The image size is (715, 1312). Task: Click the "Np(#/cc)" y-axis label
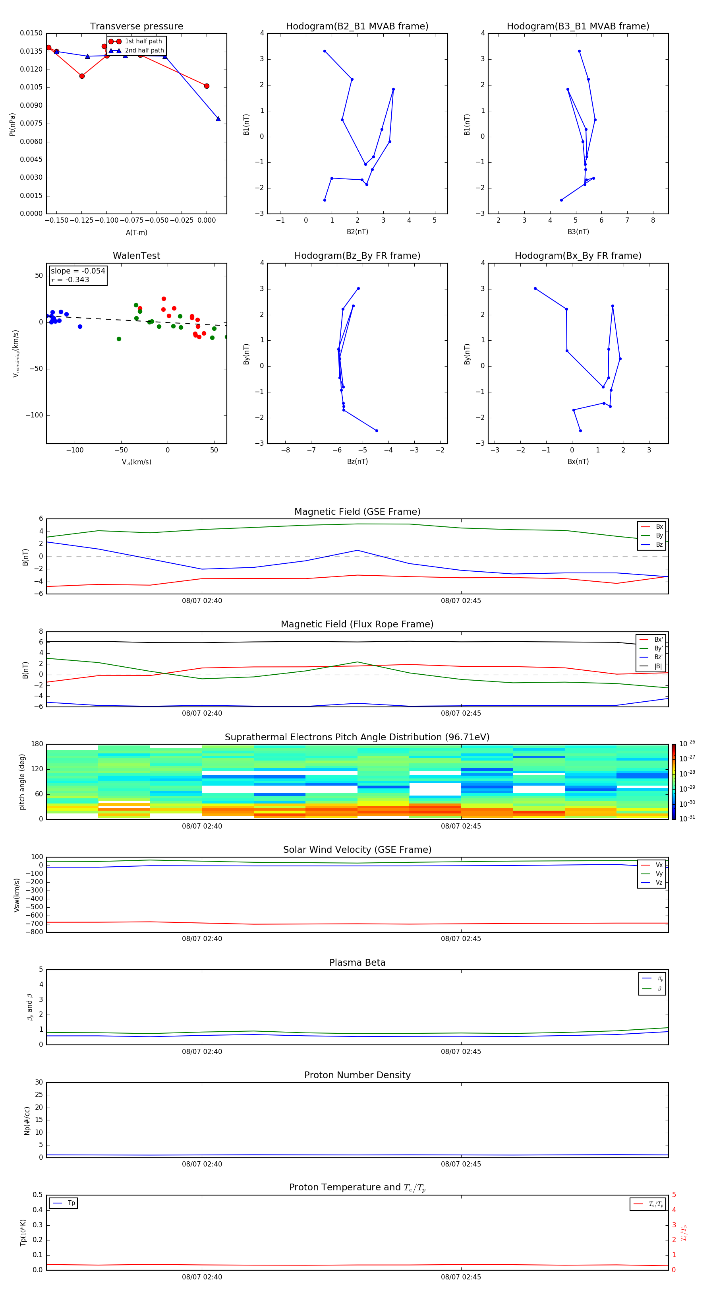pos(27,1120)
